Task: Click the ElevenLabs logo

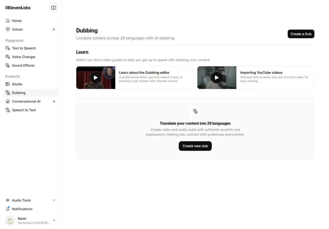Action: (18, 8)
